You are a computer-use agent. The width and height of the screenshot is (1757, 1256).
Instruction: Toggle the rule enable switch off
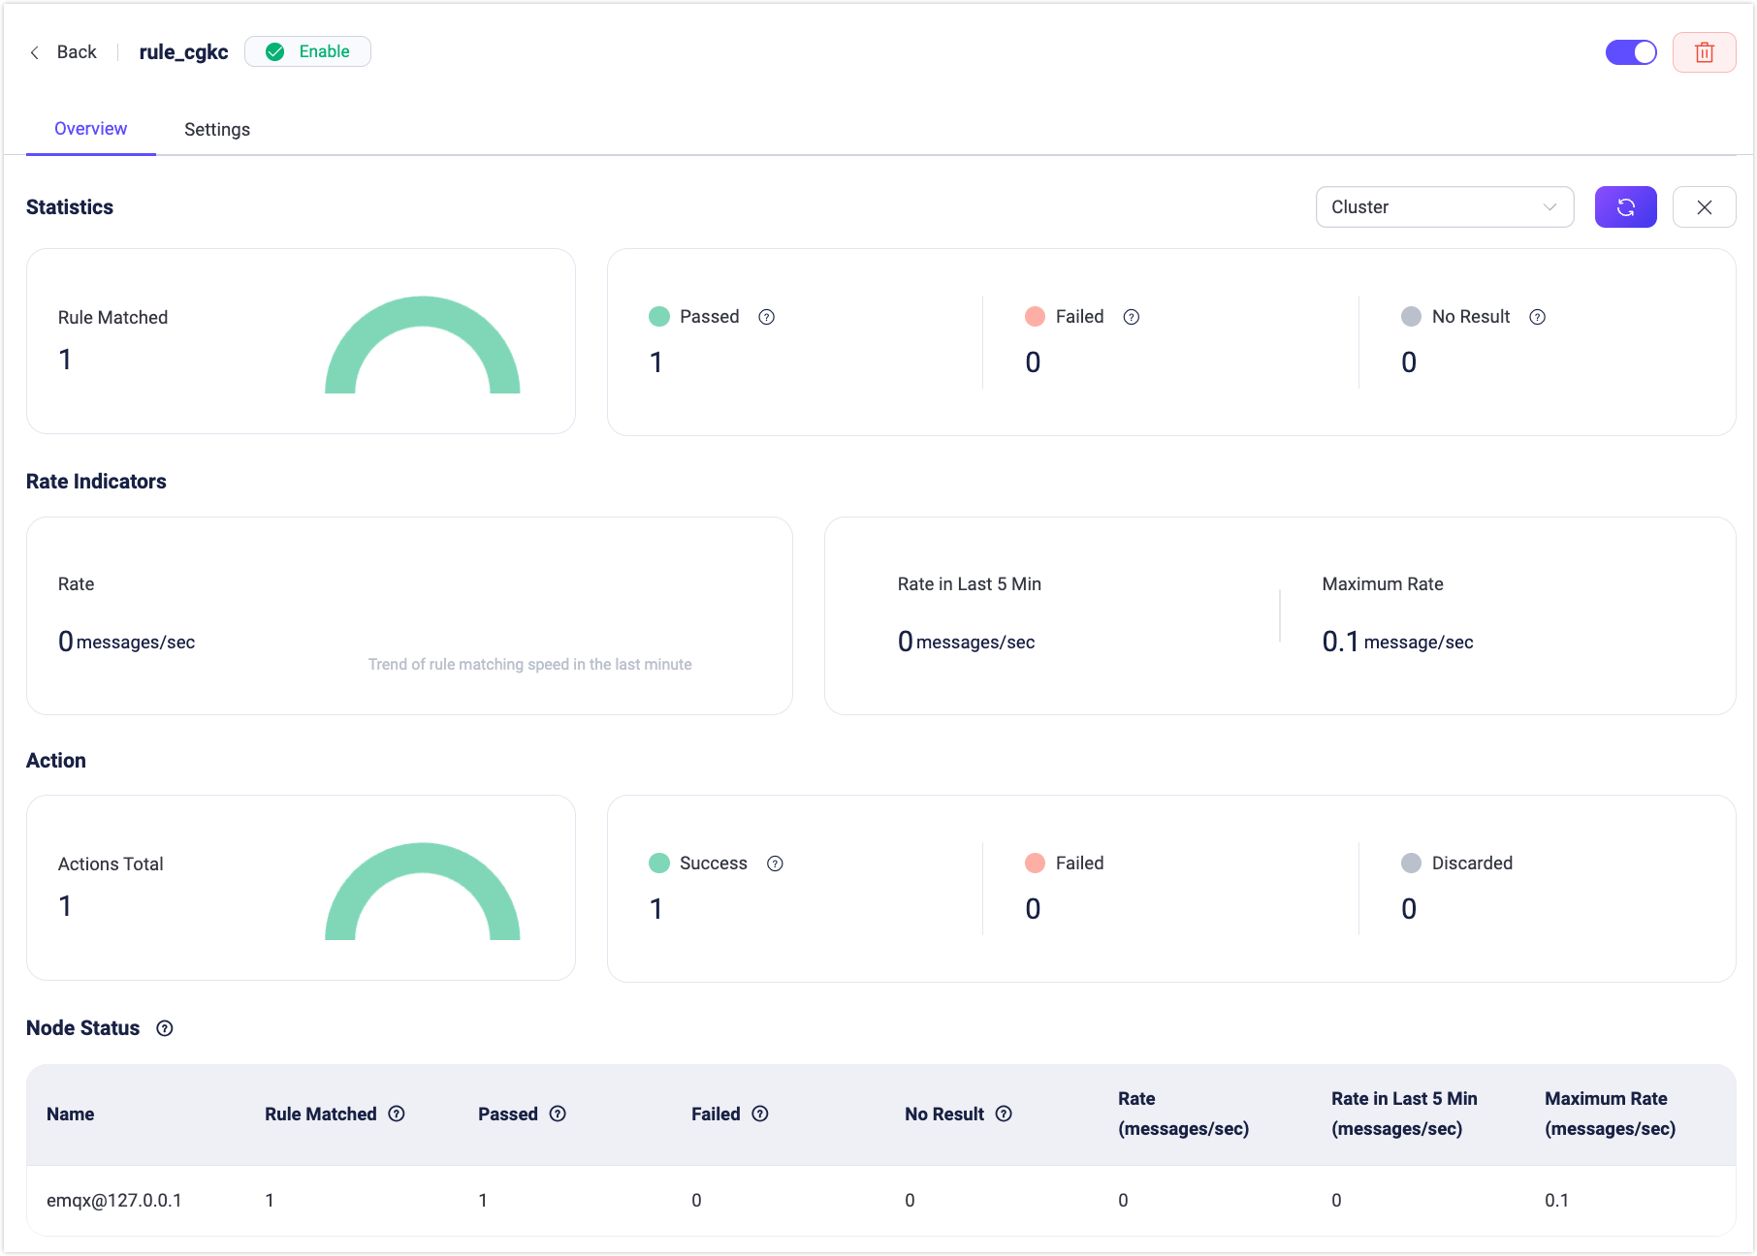(x=1631, y=52)
